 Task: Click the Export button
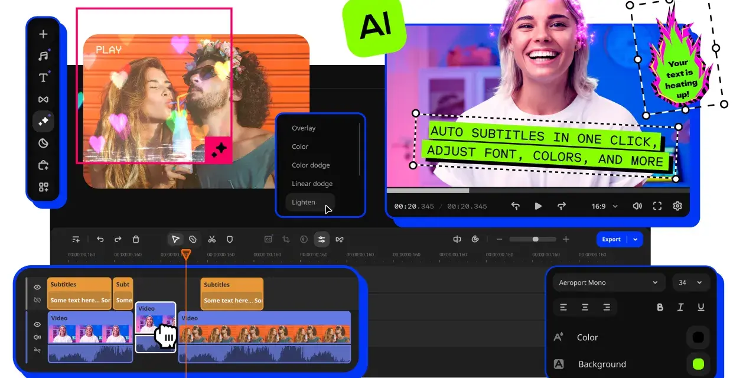pyautogui.click(x=611, y=239)
